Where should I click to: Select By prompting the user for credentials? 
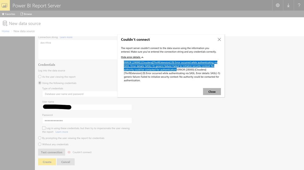coord(40,138)
